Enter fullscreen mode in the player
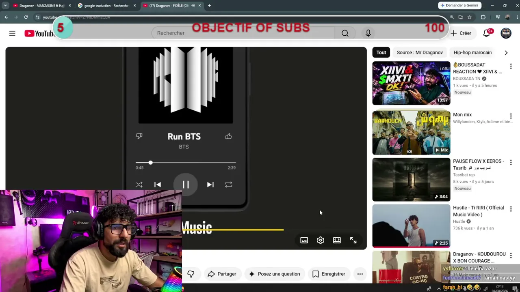520x292 pixels. [x=353, y=240]
